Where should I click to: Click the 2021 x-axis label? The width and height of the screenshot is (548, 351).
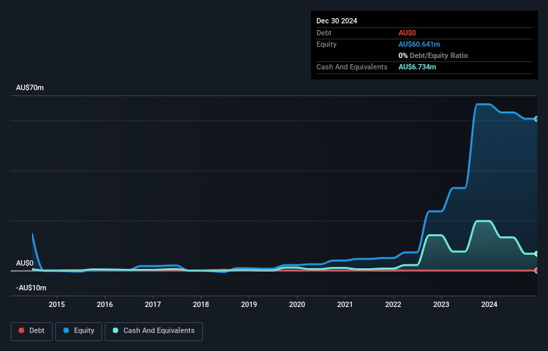[345, 304]
